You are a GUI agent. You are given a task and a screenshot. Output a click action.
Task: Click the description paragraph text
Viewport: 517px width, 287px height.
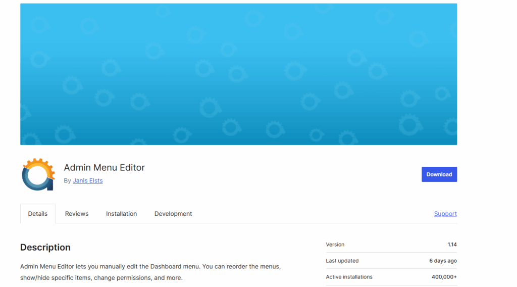tap(150, 272)
